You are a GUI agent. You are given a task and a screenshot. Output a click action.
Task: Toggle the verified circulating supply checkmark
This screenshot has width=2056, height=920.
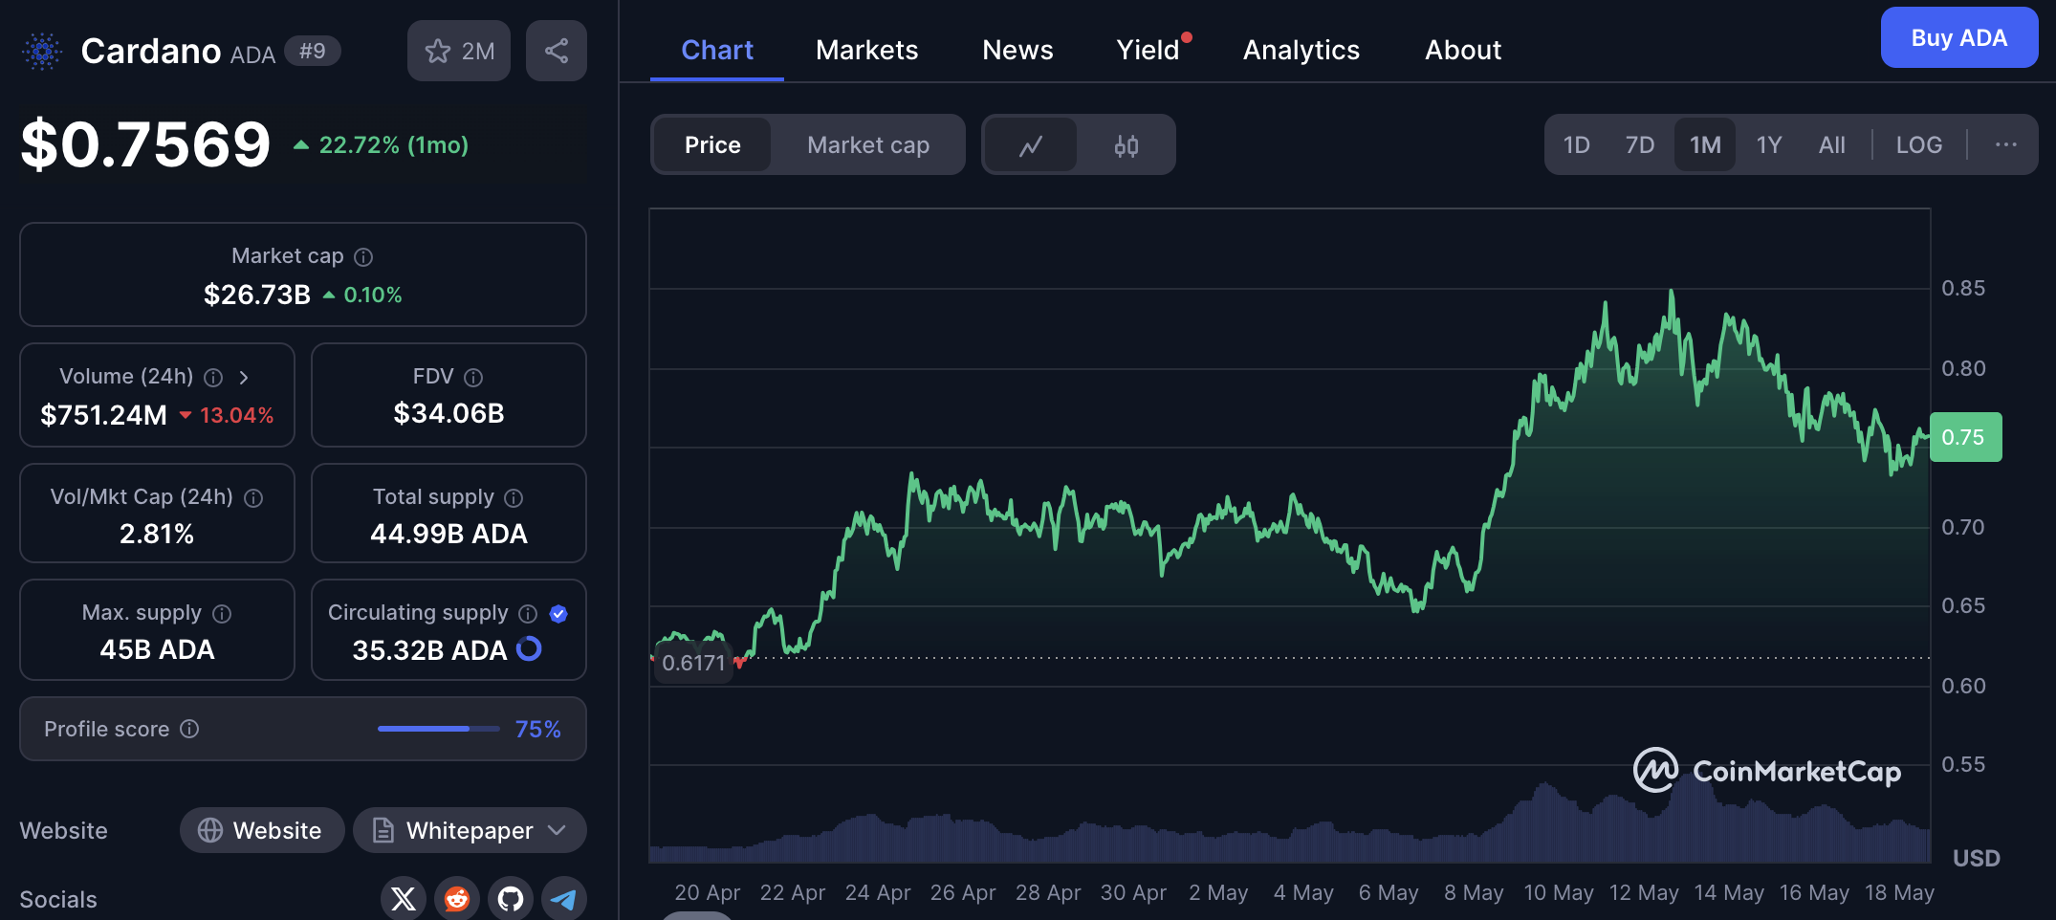pyautogui.click(x=559, y=613)
